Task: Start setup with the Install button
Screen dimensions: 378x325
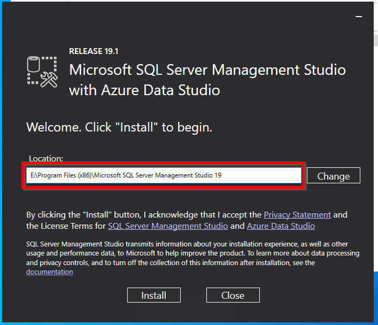Action: (154, 295)
